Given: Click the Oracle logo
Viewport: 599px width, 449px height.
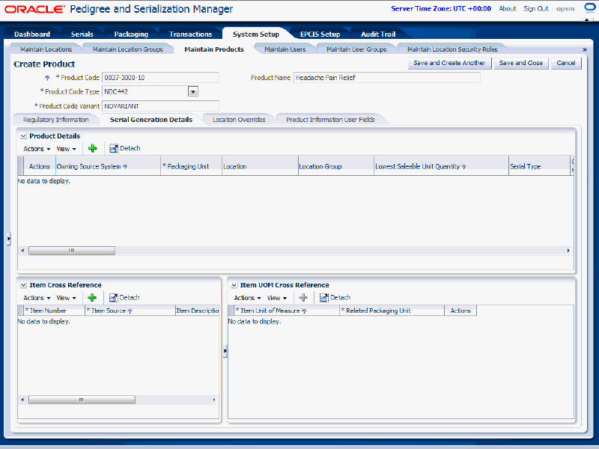Looking at the screenshot, I should tap(34, 9).
